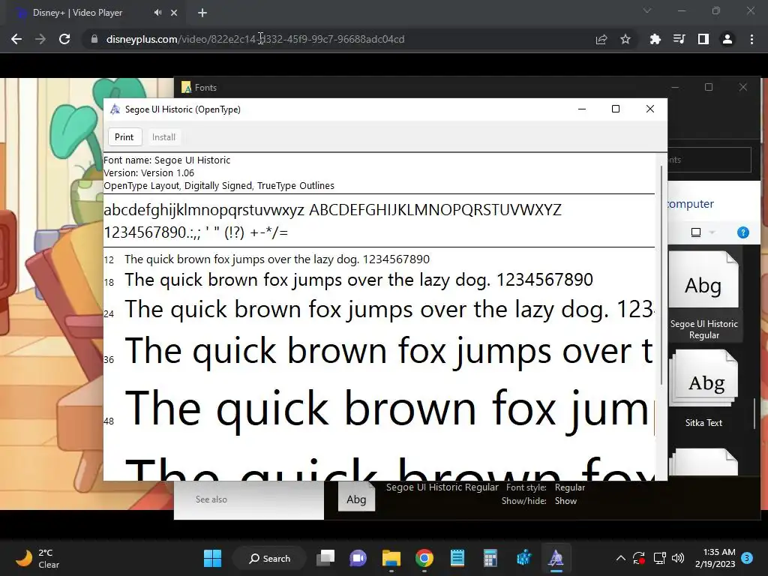The height and width of the screenshot is (576, 768).
Task: Click Font style Regular value in details
Action: click(570, 487)
